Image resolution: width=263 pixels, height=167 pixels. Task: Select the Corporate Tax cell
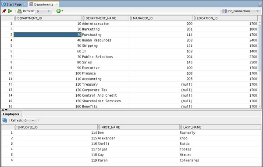105,90
